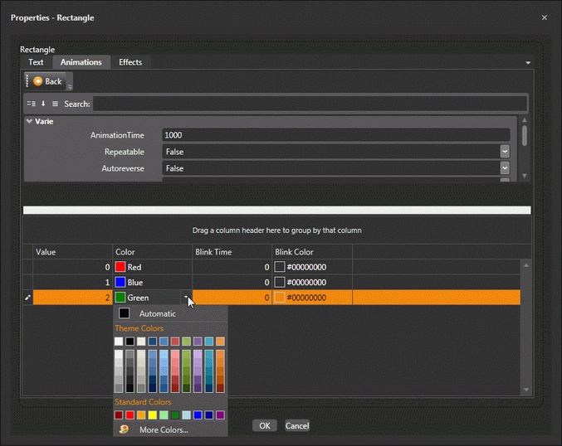This screenshot has width=562, height=446.
Task: Pick orange standard color
Action: click(141, 414)
